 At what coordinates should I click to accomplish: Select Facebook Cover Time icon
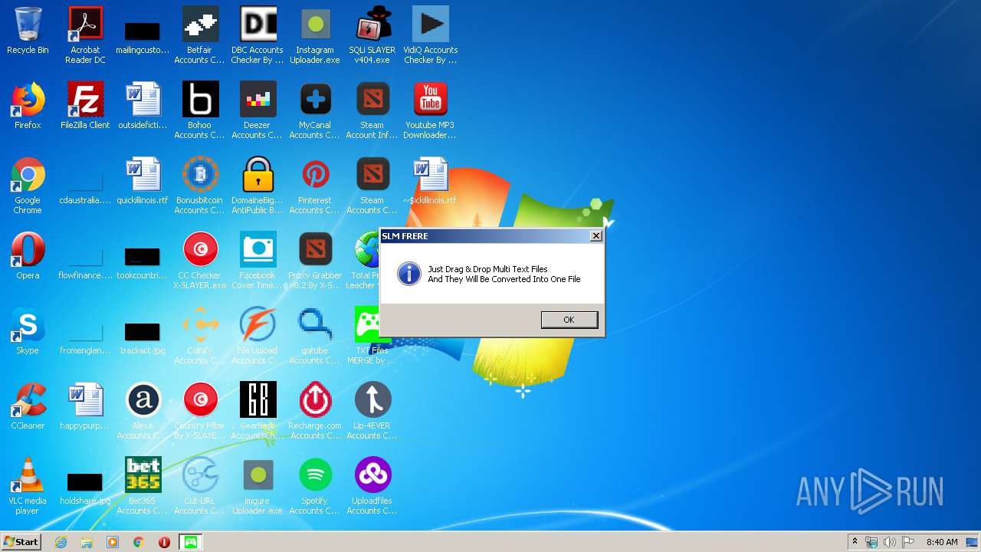258,261
